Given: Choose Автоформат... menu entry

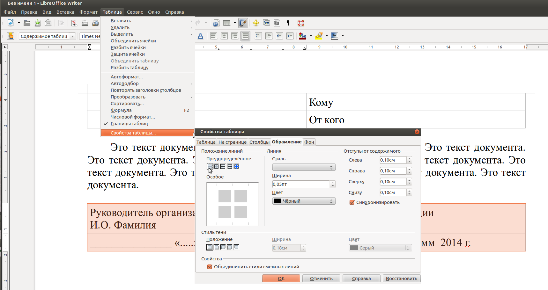Looking at the screenshot, I should coord(148,77).
